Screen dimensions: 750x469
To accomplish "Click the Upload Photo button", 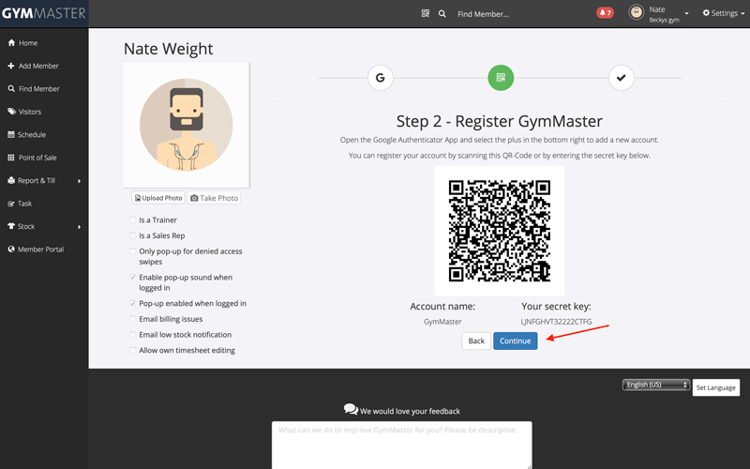I will [x=158, y=198].
